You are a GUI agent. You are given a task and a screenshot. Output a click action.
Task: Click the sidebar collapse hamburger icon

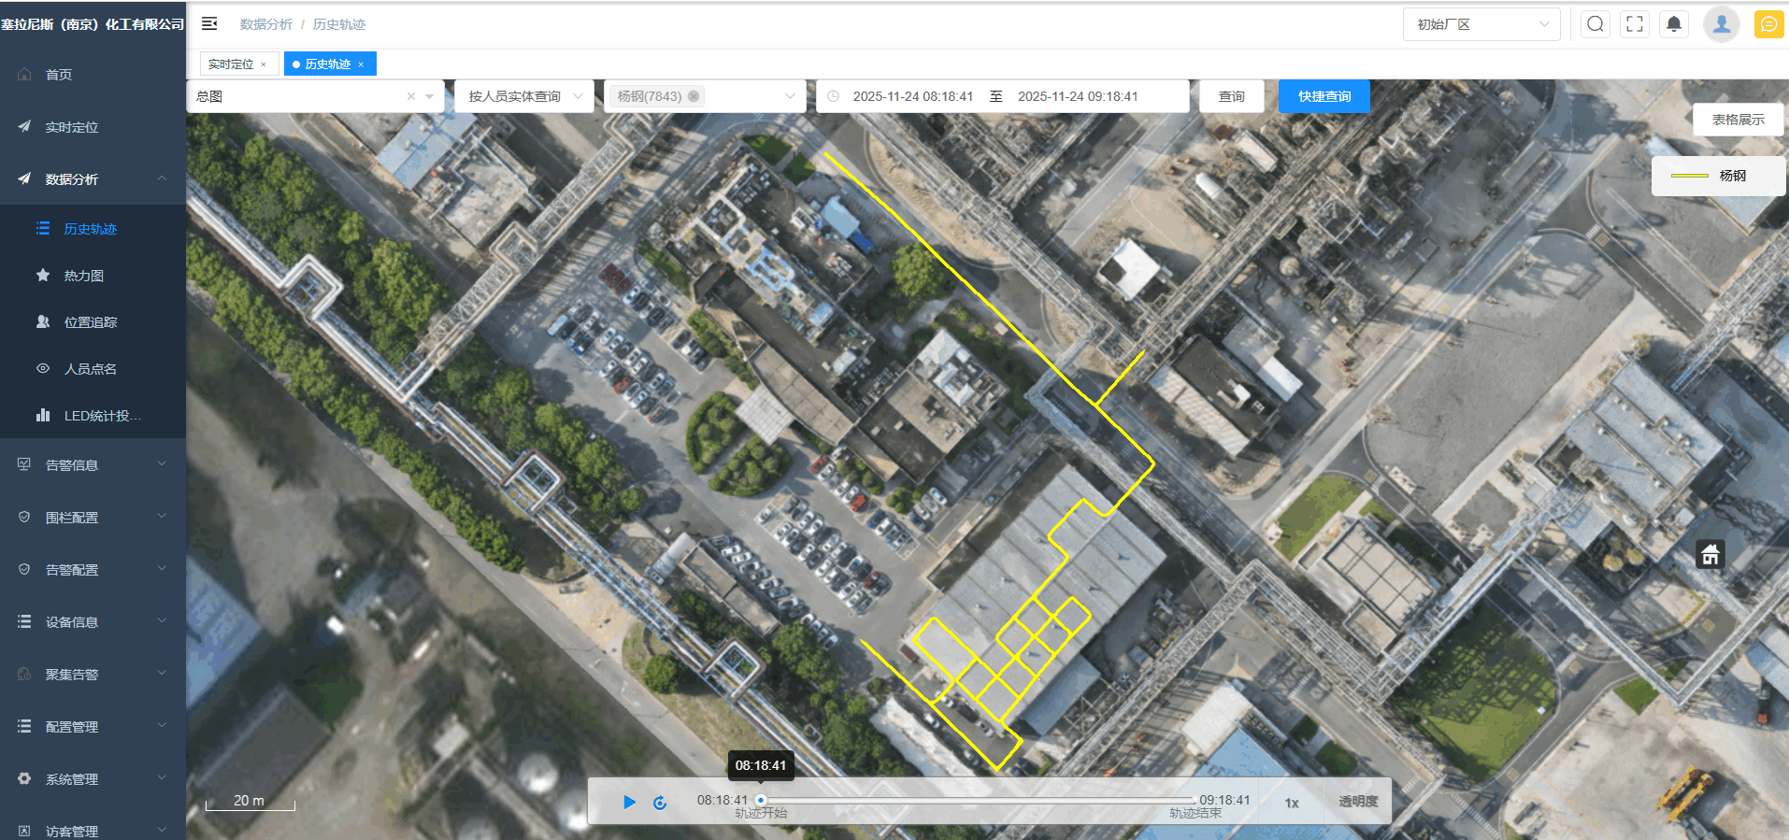(209, 24)
